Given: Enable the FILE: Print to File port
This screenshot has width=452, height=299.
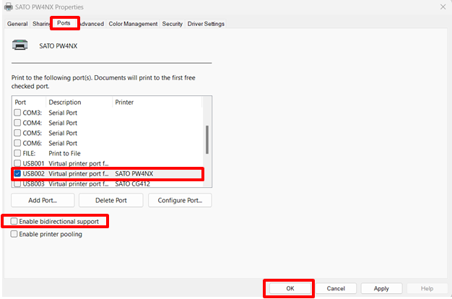Looking at the screenshot, I should (18, 153).
